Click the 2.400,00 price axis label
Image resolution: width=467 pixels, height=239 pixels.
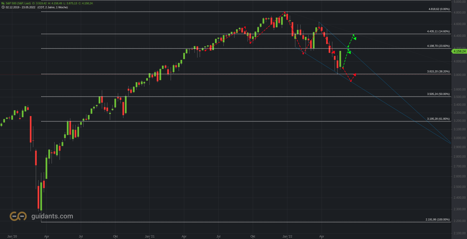click(x=459, y=198)
